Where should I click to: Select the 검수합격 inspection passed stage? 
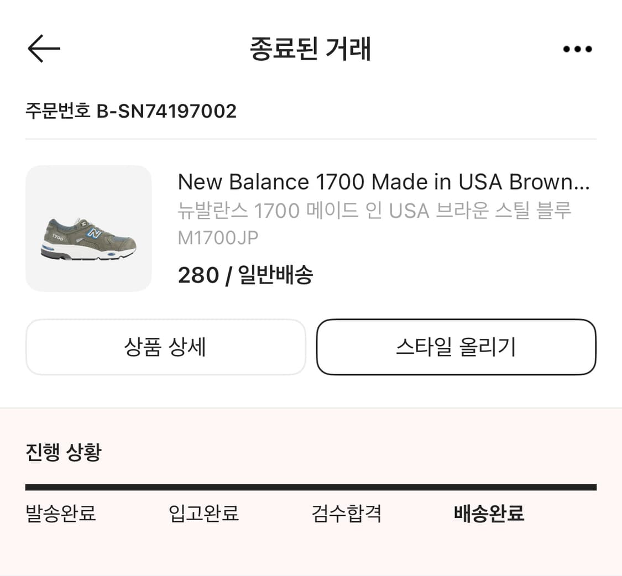pos(346,514)
